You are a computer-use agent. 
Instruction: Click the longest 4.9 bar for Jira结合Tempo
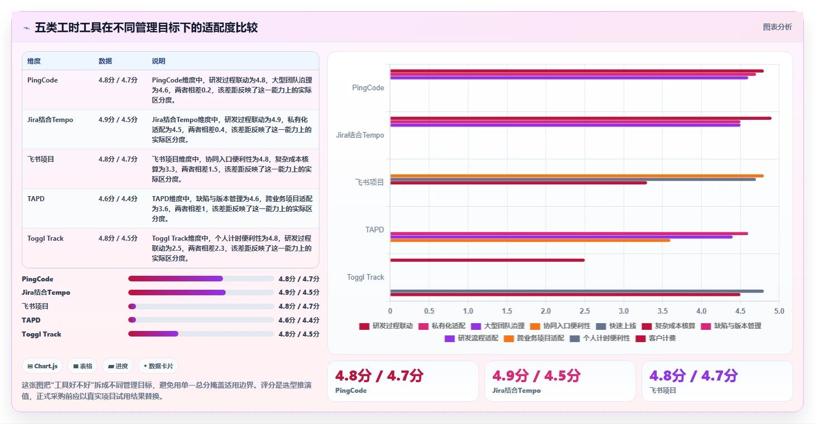tap(581, 118)
